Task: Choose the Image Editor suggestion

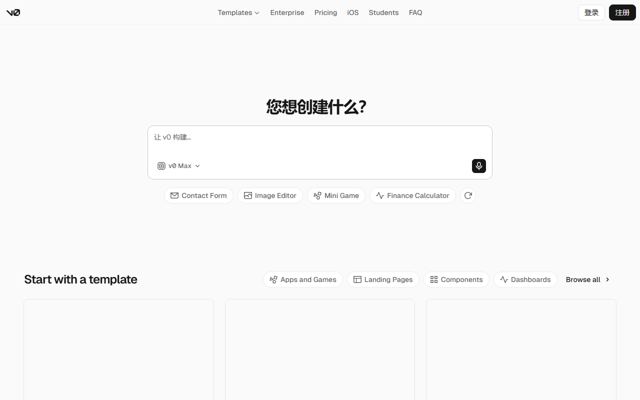Action: coord(270,195)
